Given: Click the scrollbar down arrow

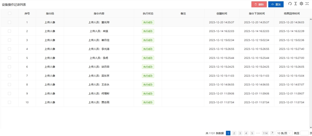Looking at the screenshot, I should (311, 127).
